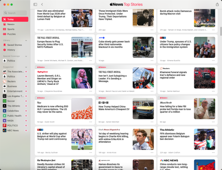Open more options for Cuba blackout story
This screenshot has height=170, width=222.
(x=152, y=60)
